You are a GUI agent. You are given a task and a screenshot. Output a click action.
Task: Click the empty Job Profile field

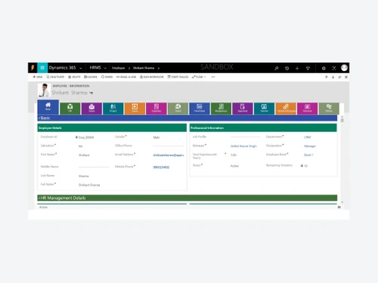(245, 137)
